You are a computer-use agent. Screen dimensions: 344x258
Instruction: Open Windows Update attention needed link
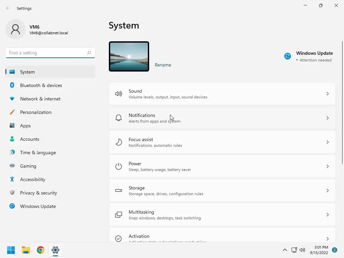pos(309,56)
